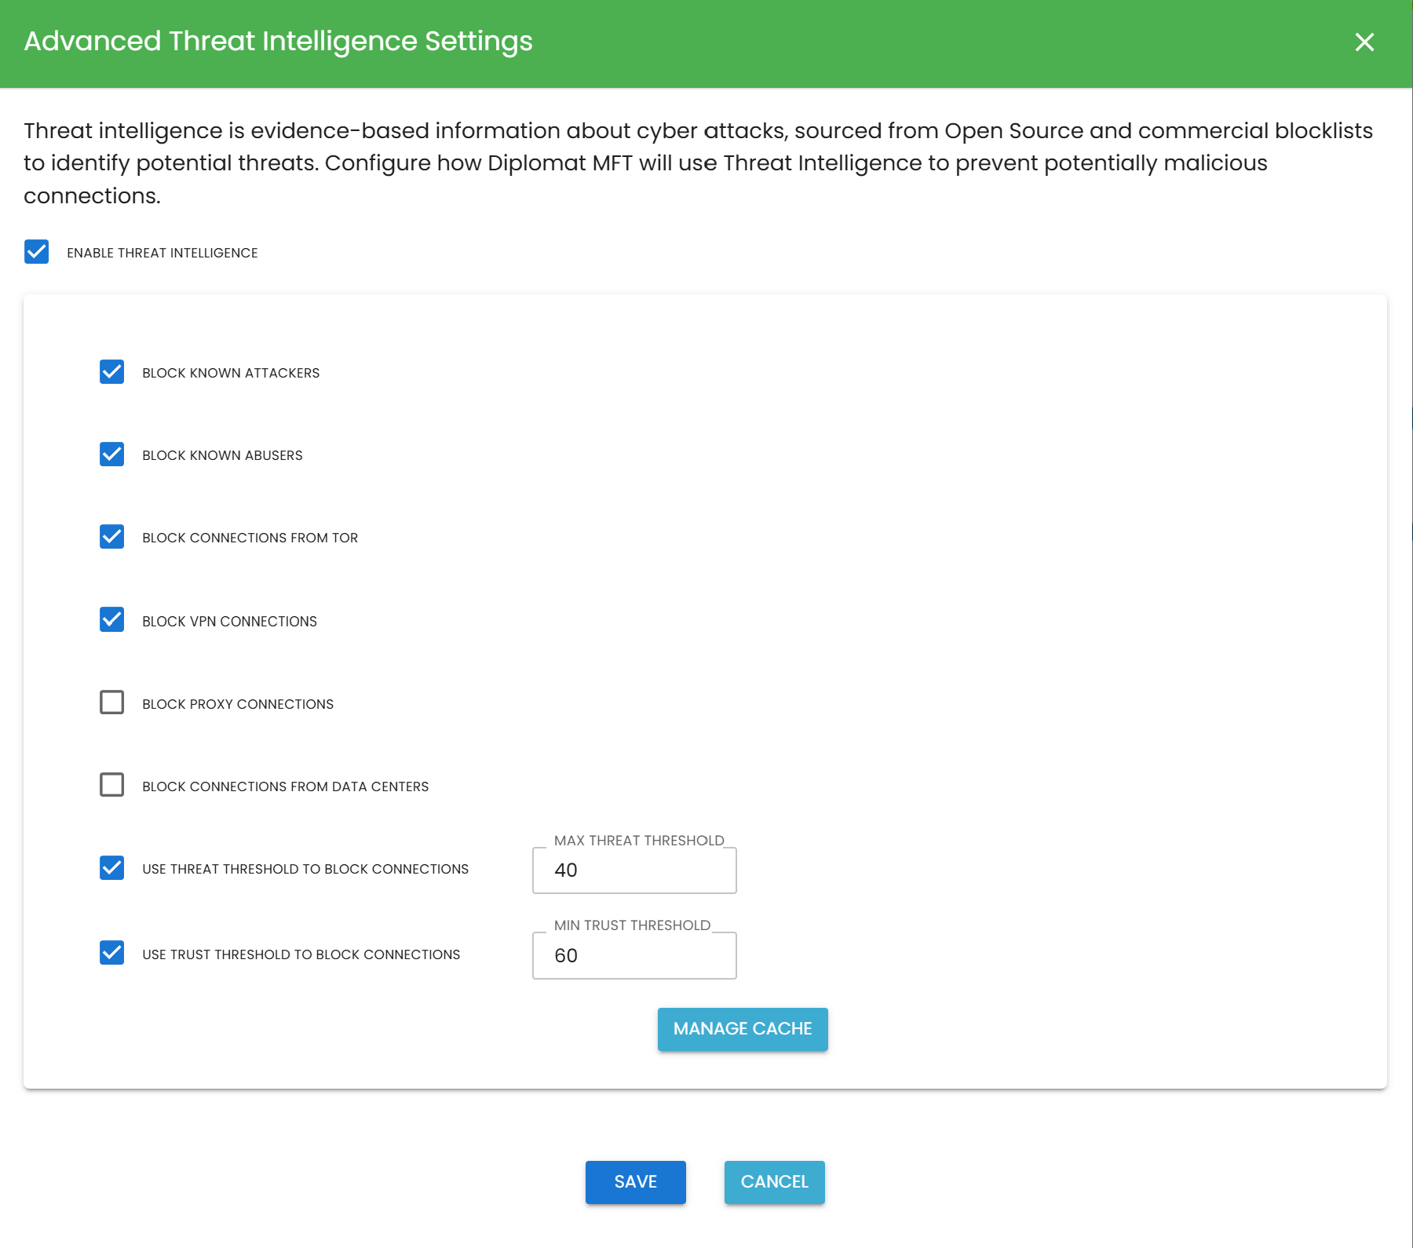The image size is (1413, 1248).
Task: Click the Block Known Attackers label
Action: point(230,372)
